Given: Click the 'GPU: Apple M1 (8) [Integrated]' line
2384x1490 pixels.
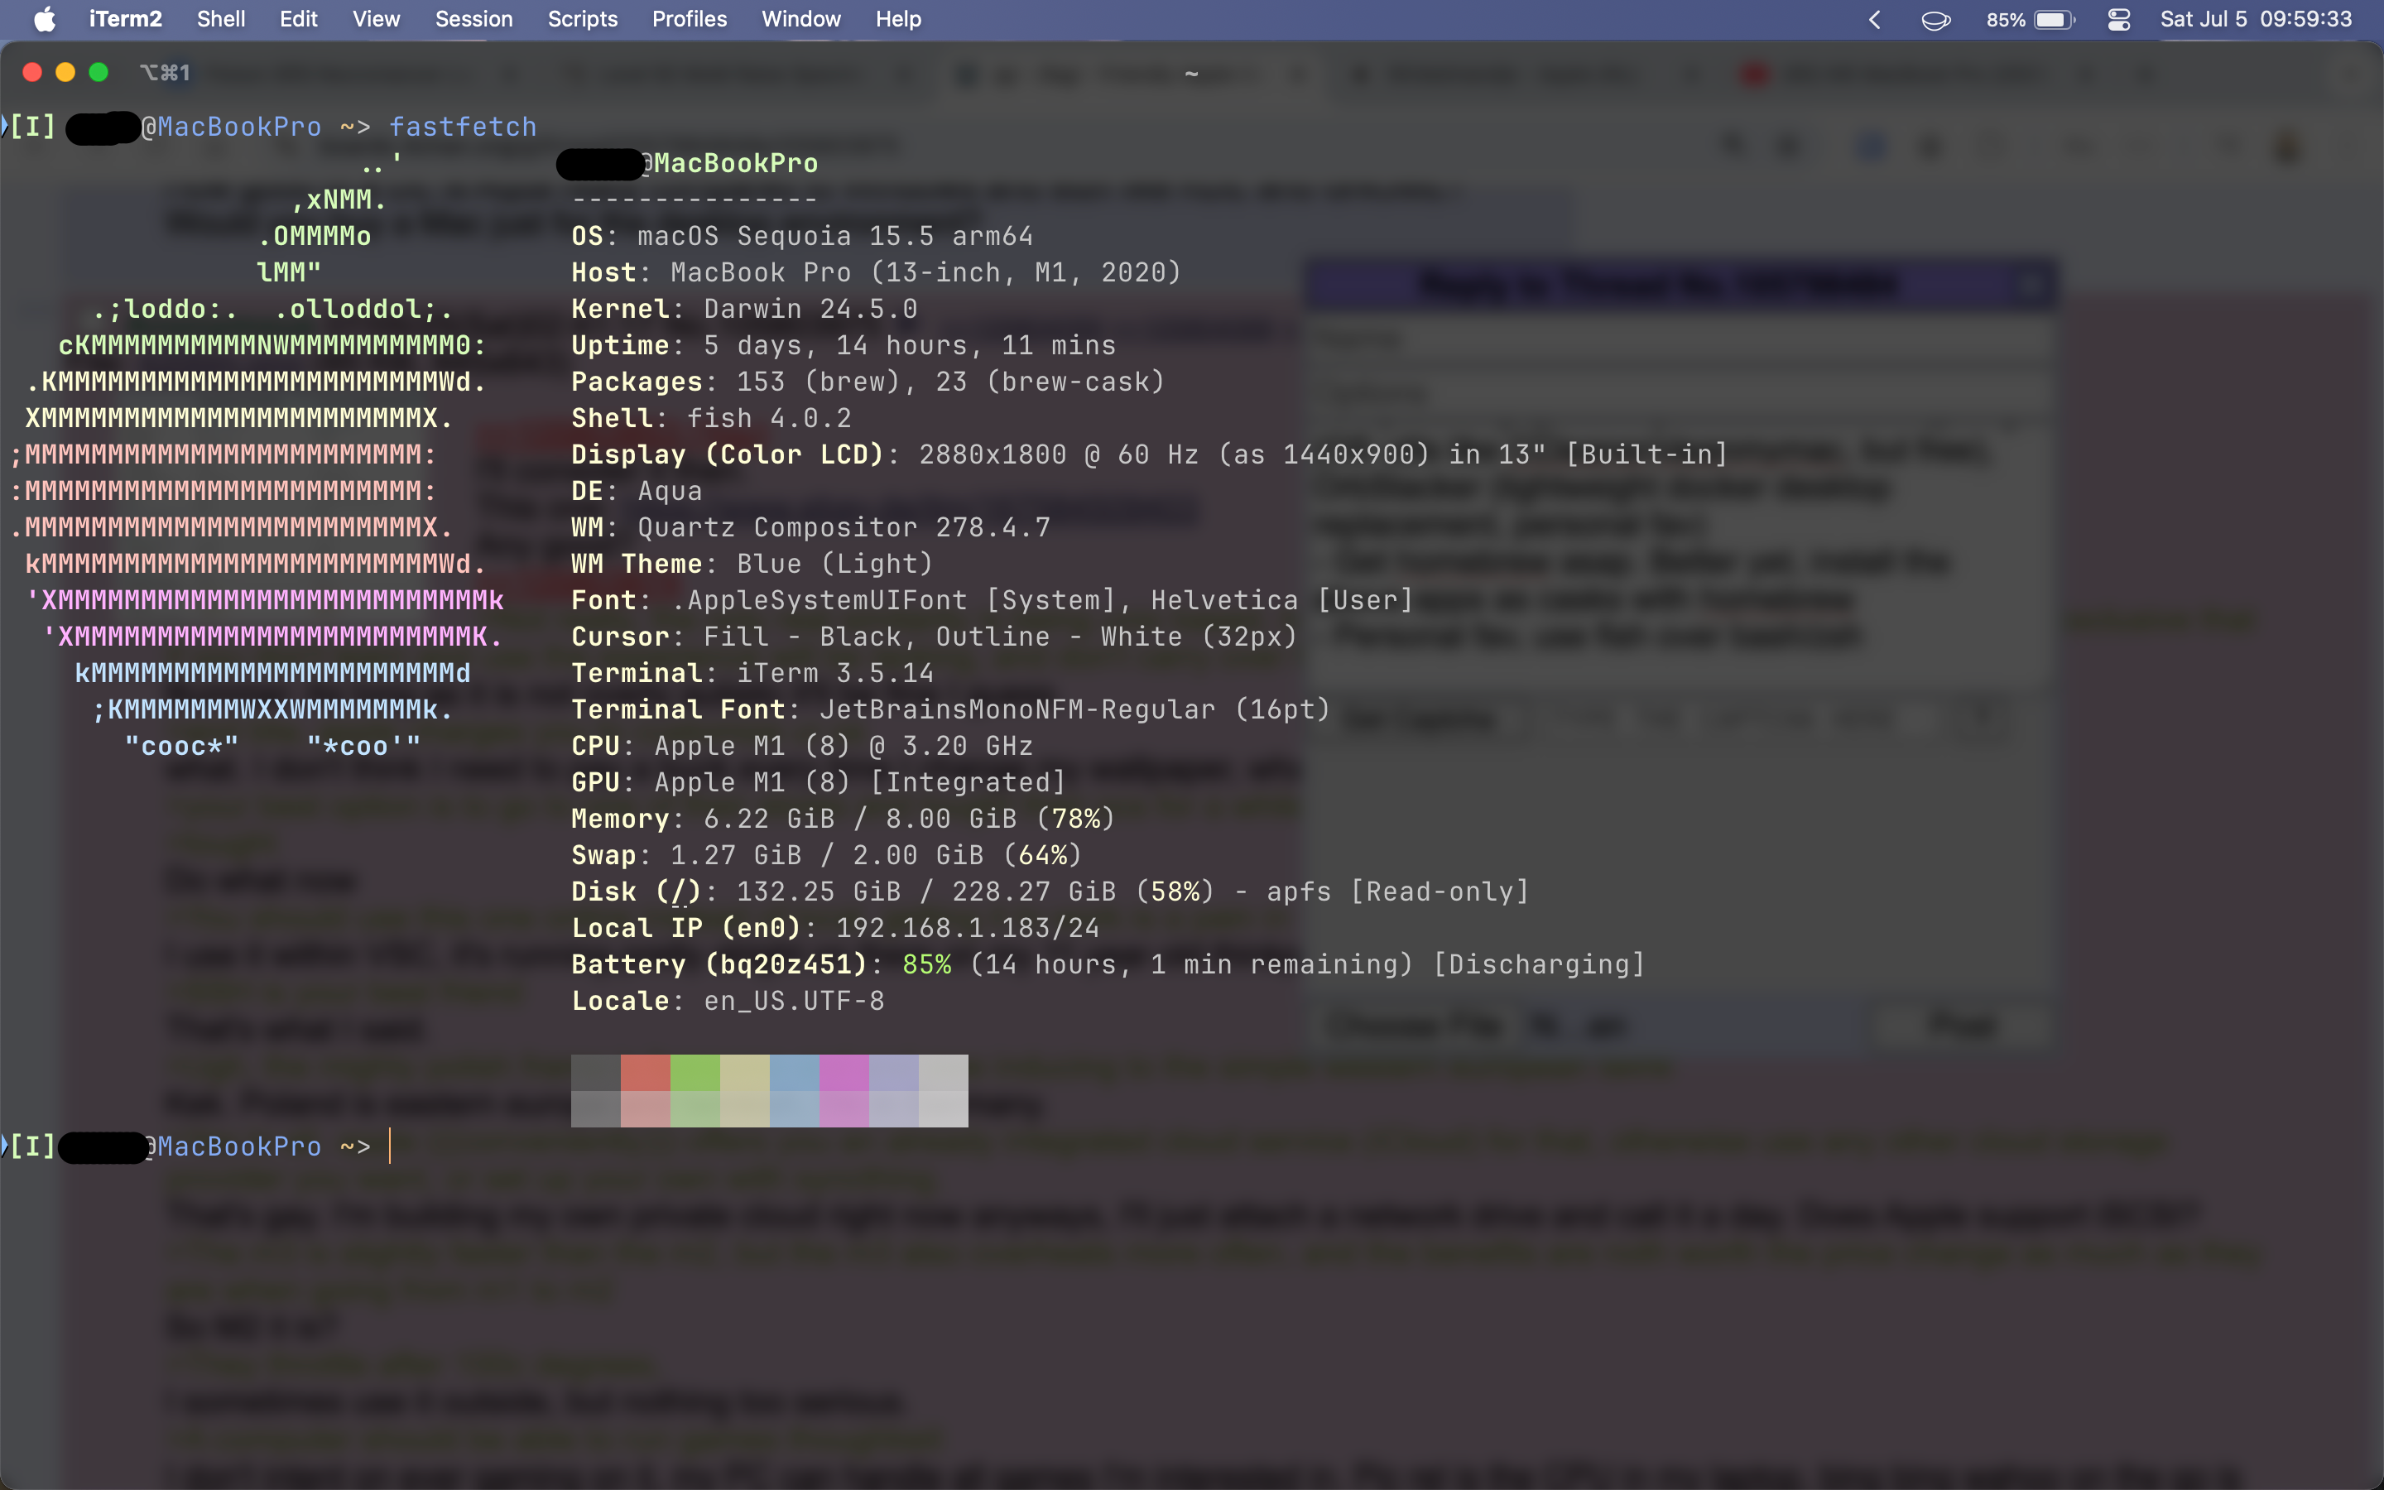Looking at the screenshot, I should (x=819, y=782).
